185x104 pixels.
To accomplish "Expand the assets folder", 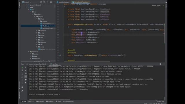I will pos(31,54).
